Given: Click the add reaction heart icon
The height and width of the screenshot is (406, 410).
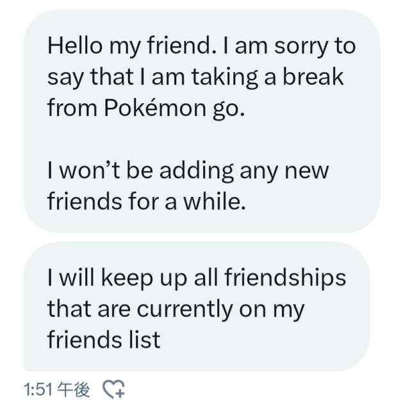Looking at the screenshot, I should (x=115, y=389).
